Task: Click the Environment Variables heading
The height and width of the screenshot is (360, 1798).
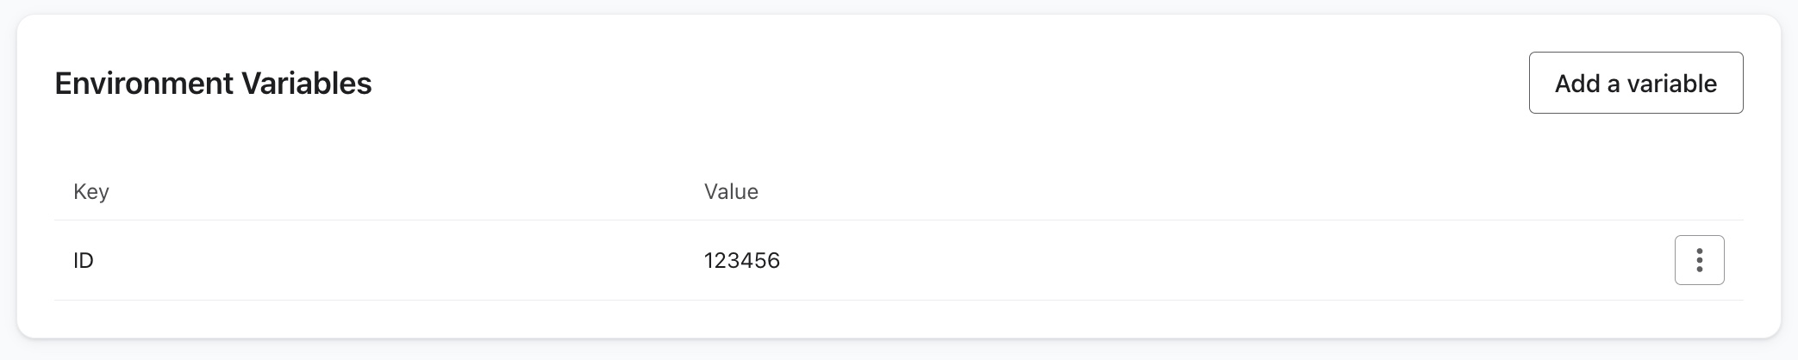Action: (213, 84)
